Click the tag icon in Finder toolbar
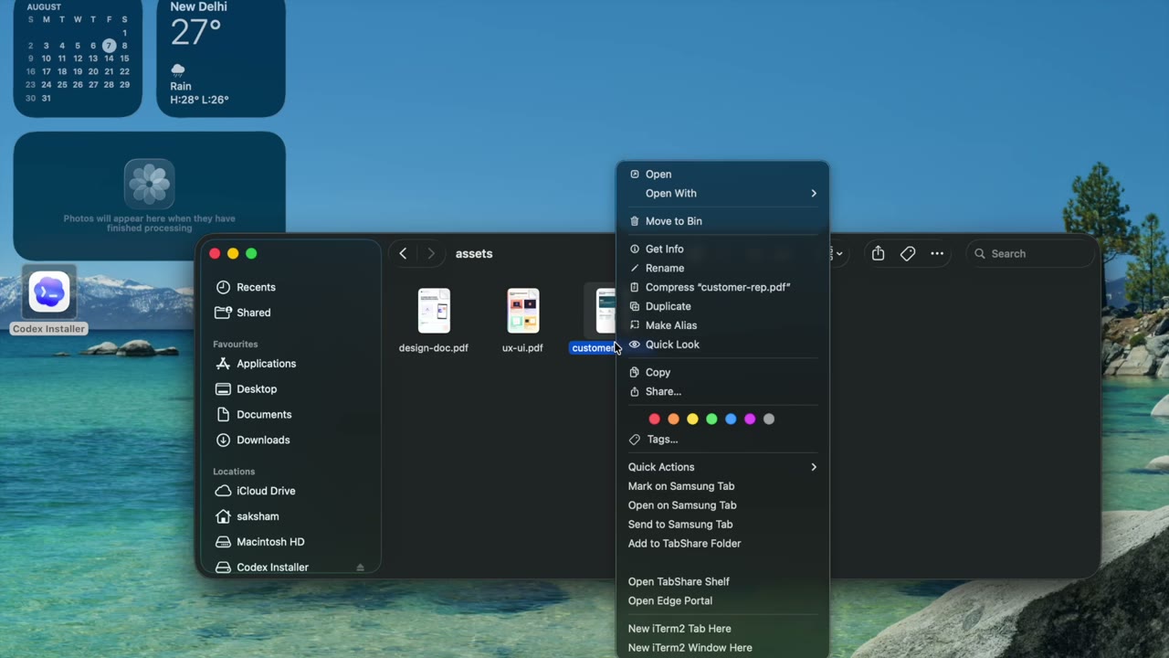1169x658 pixels. click(x=908, y=254)
